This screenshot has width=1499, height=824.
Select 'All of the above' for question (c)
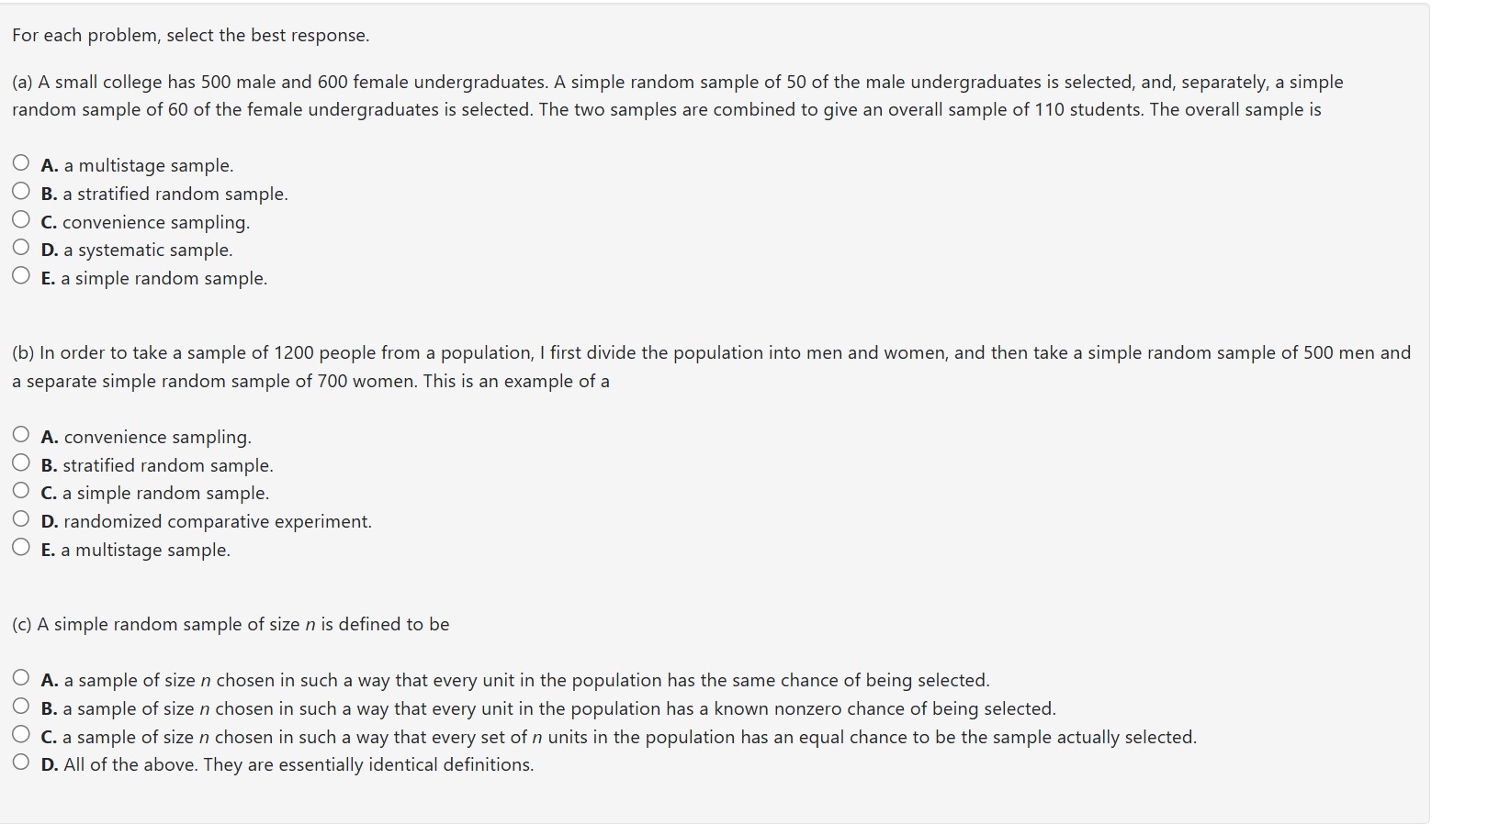(x=21, y=763)
